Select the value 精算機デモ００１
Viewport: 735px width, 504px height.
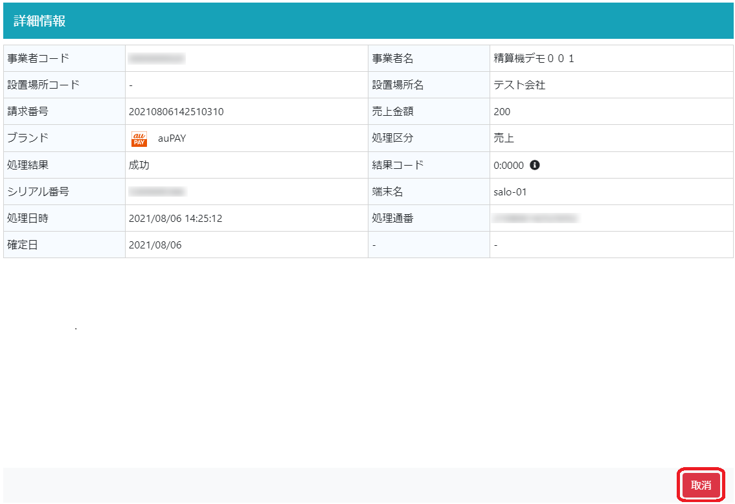[534, 58]
